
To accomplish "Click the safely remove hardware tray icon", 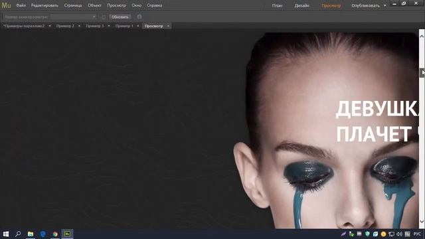I will coord(351,234).
